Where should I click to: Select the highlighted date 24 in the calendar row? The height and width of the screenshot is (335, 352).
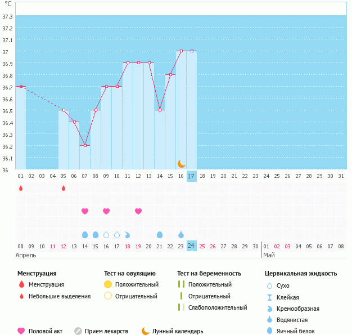click(x=191, y=246)
